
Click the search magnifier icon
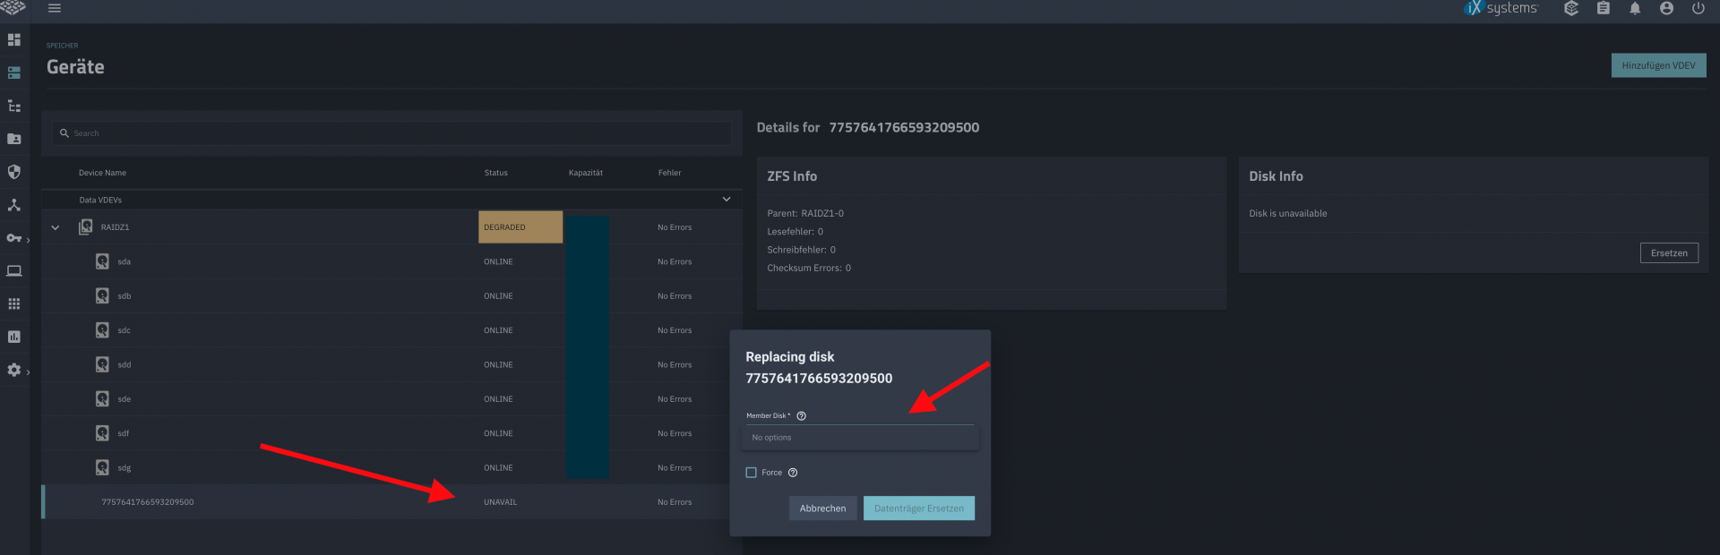click(64, 133)
